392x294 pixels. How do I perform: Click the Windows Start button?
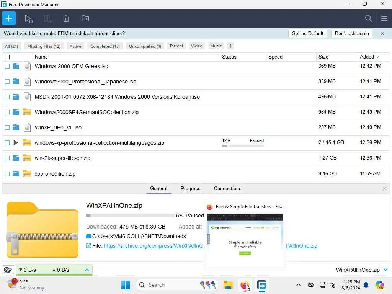(x=125, y=285)
